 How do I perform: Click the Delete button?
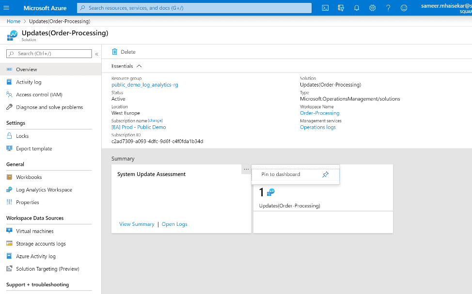124,52
